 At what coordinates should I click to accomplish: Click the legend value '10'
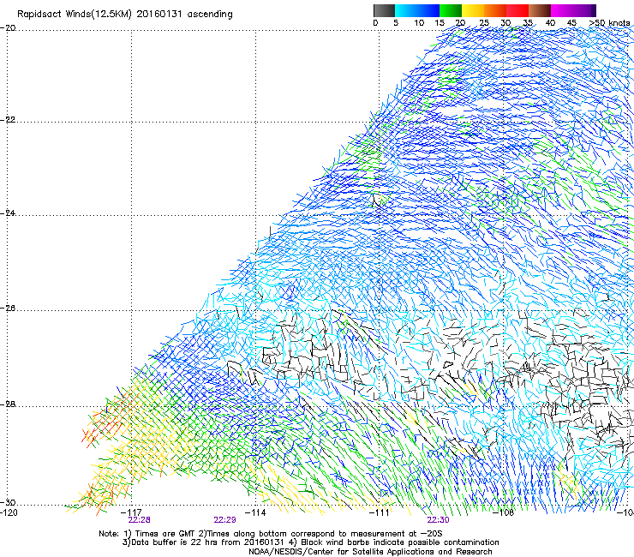[419, 23]
